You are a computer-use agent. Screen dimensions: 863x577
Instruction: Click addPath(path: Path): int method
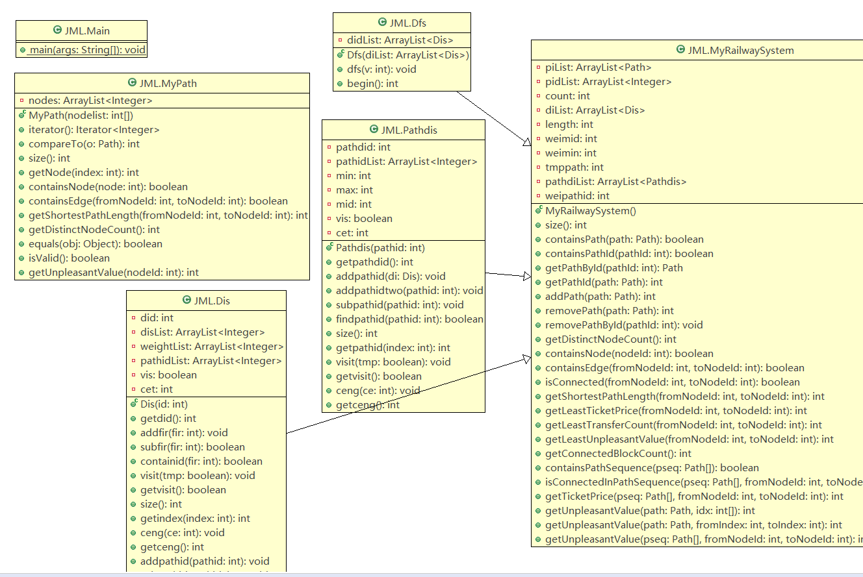coord(600,296)
